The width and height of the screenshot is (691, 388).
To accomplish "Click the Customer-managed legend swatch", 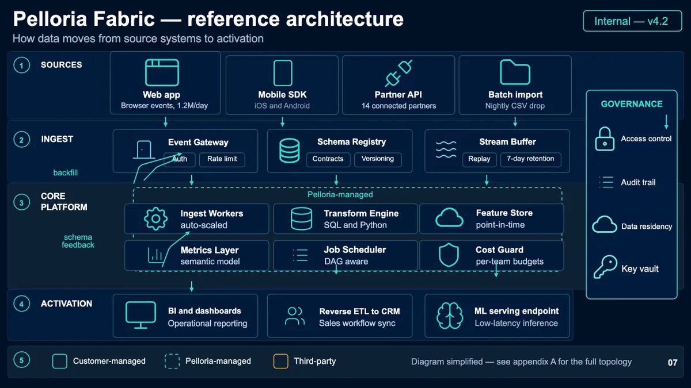I will 60,362.
